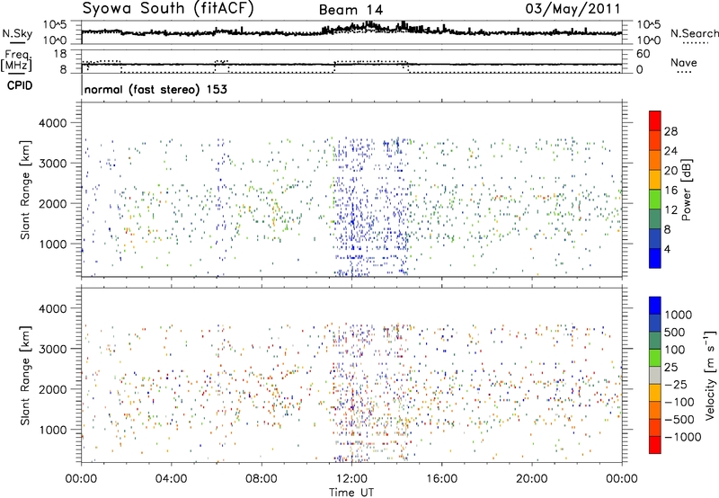Click the frequency axis value '18'
Viewport: 719px width, 498px height.
pyautogui.click(x=60, y=54)
